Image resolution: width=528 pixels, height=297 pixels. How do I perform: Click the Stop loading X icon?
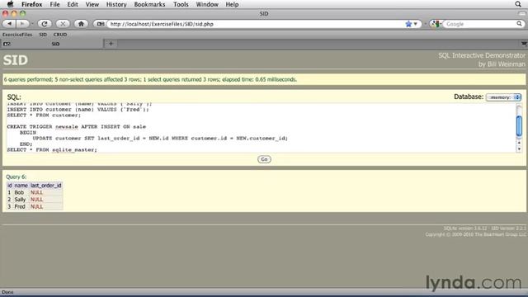tap(63, 24)
